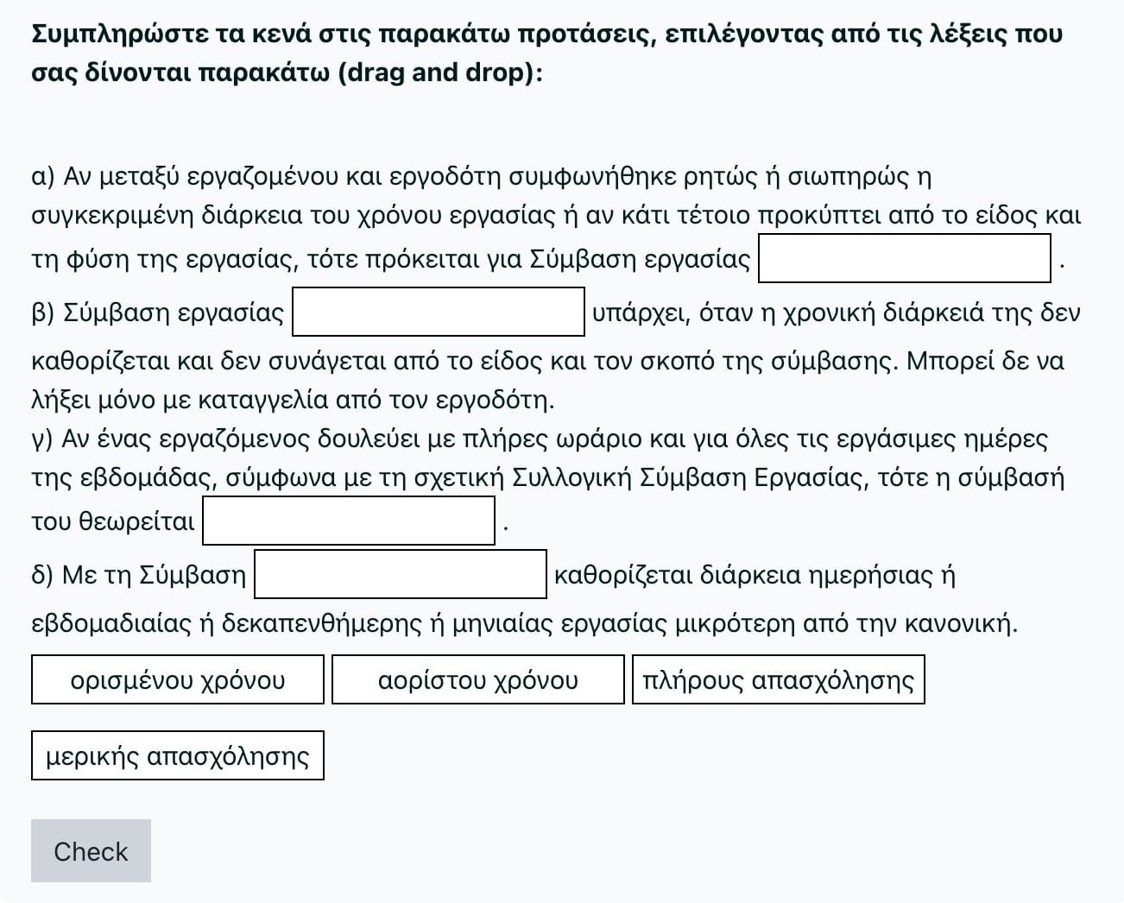Click the blank after 'του θεωρείται'
This screenshot has width=1124, height=903.
[349, 521]
